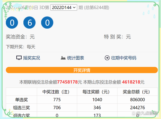This screenshot has width=161, height=119.
Task: Select the 单选奖 row label
Action: point(21,99)
